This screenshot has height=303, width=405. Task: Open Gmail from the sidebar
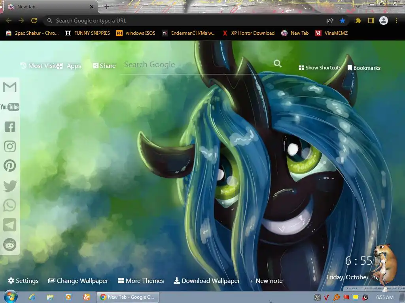tap(10, 87)
